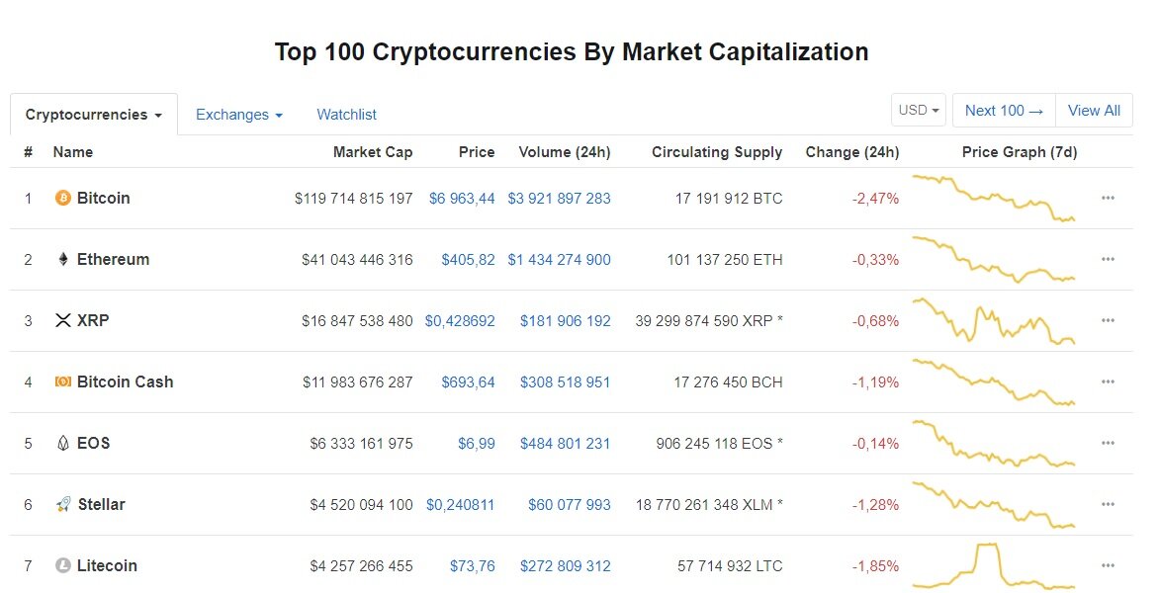Expand the Cryptocurrencies dropdown tab

[94, 115]
